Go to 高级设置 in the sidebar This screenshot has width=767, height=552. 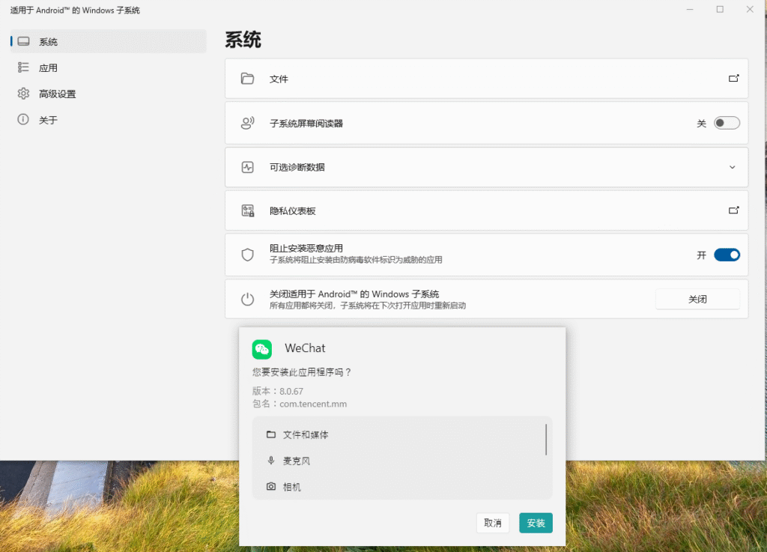(x=57, y=94)
